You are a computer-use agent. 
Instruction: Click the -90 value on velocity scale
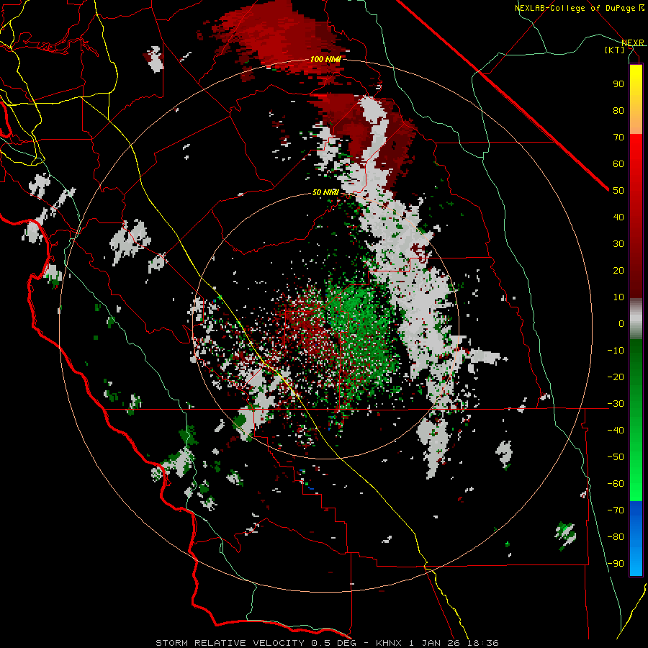click(x=616, y=564)
